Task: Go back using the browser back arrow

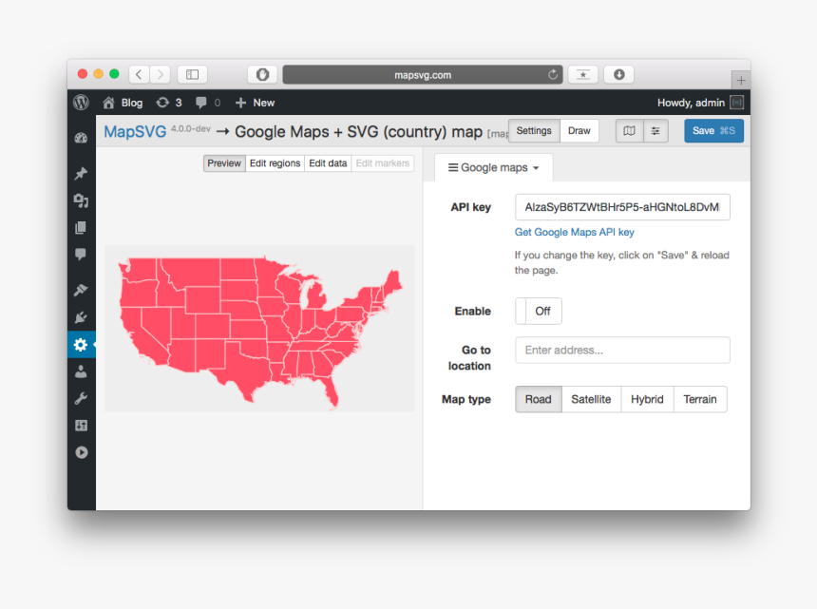Action: [139, 74]
